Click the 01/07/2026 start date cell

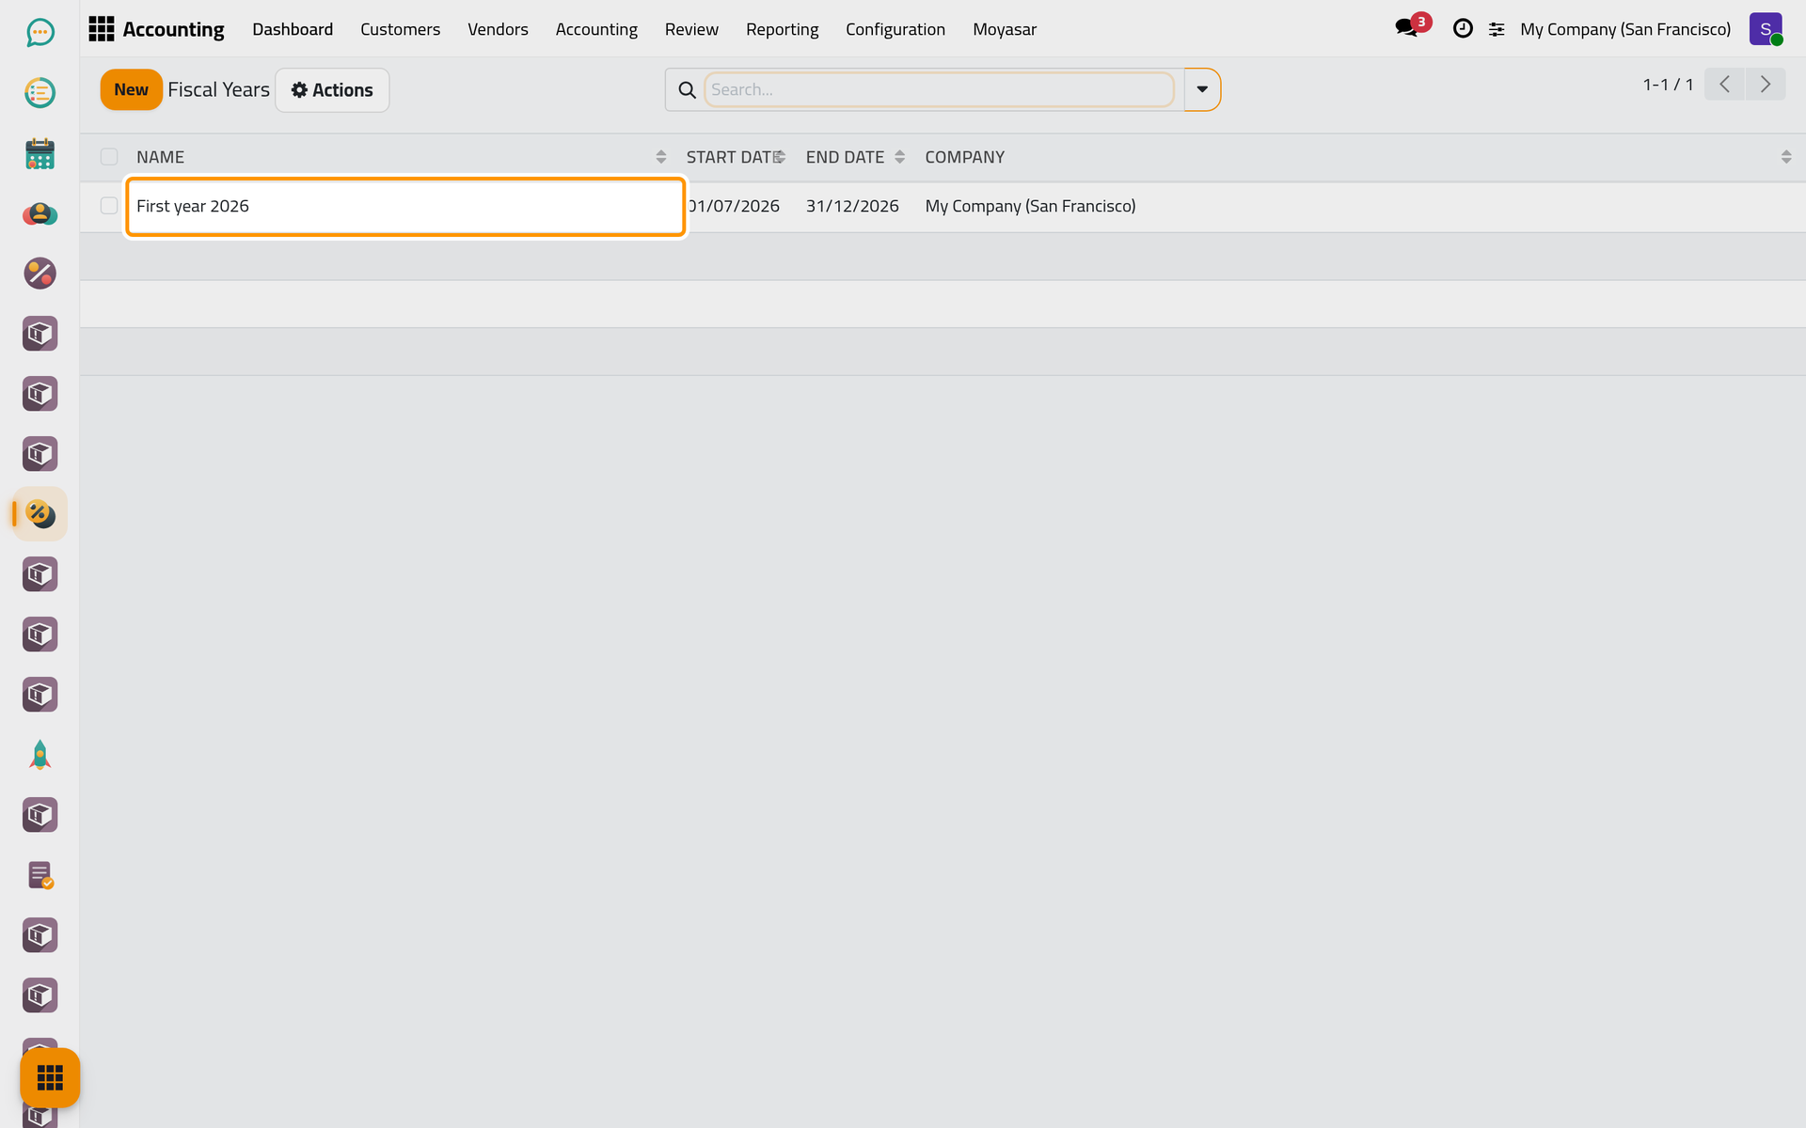pyautogui.click(x=733, y=206)
